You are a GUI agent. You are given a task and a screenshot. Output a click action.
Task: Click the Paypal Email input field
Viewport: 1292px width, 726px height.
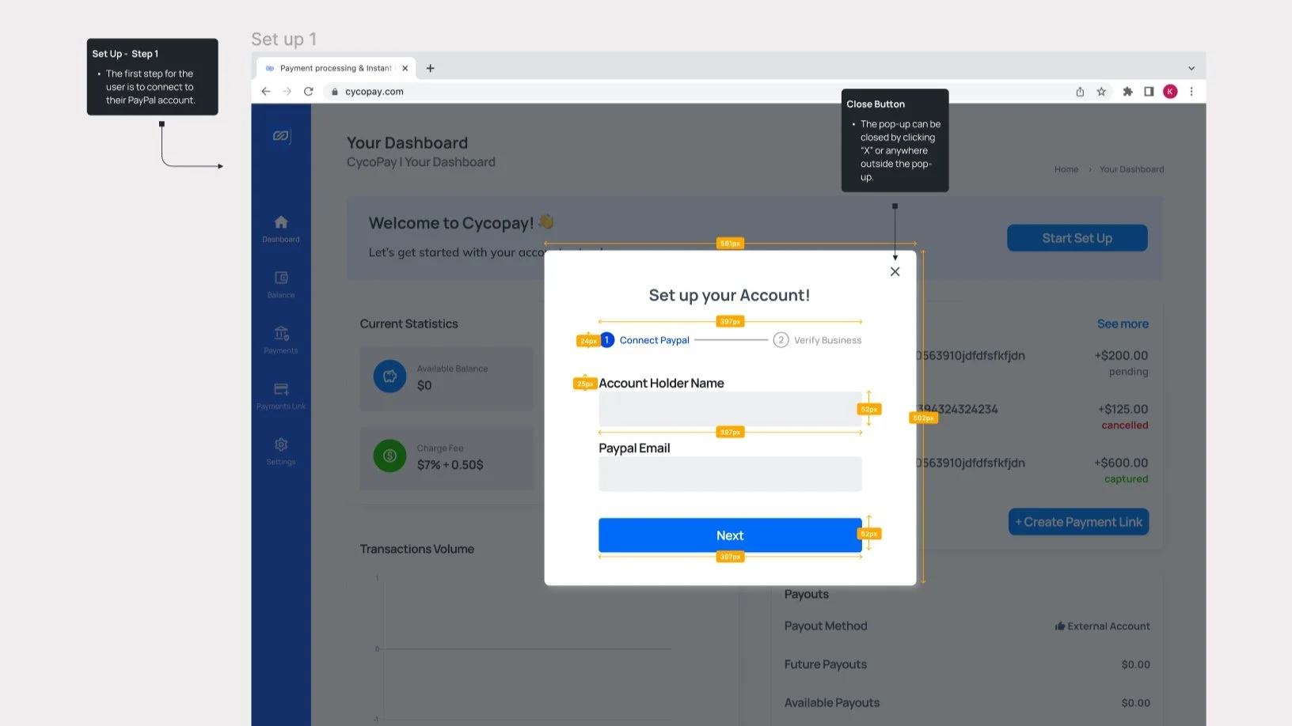730,474
